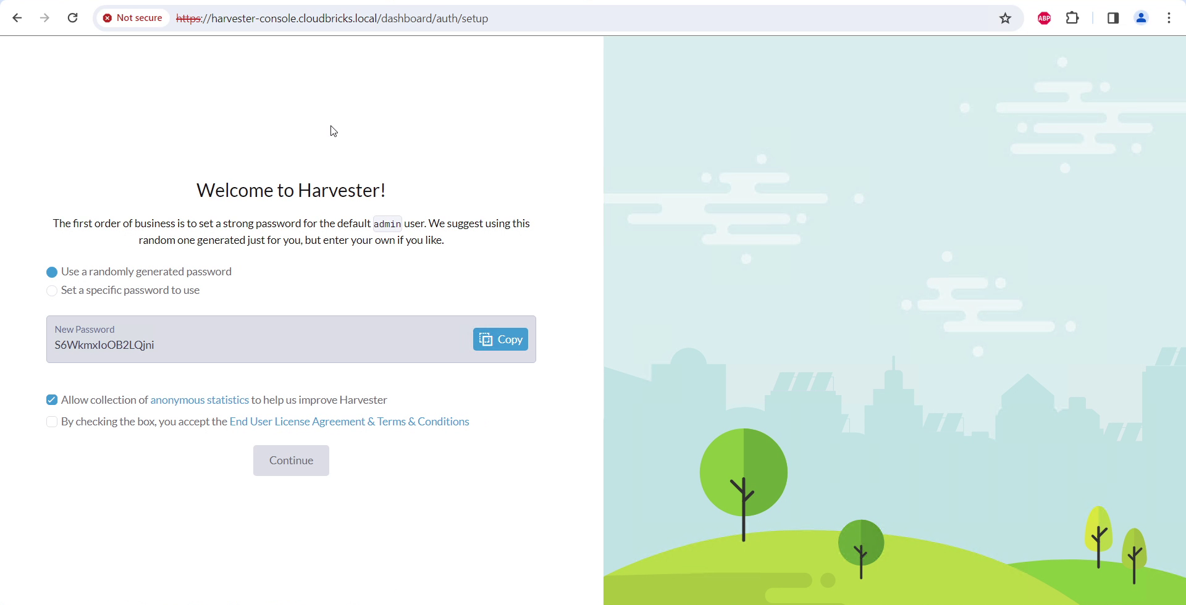
Task: Open the Adblock Plus extension
Action: (x=1045, y=18)
